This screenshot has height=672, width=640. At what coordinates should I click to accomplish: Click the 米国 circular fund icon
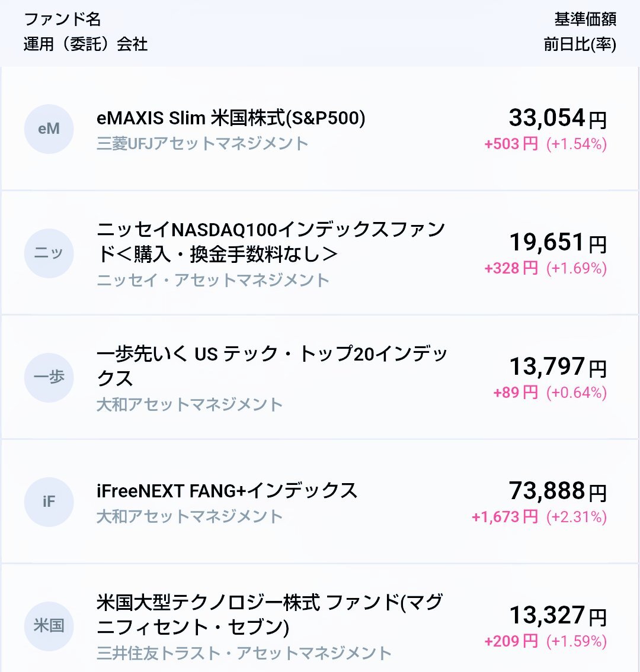click(x=49, y=626)
